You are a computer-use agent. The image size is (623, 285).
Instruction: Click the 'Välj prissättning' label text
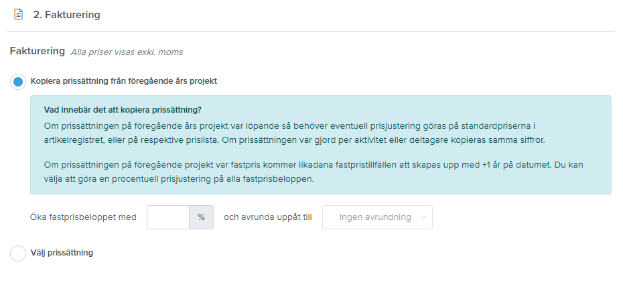point(62,253)
